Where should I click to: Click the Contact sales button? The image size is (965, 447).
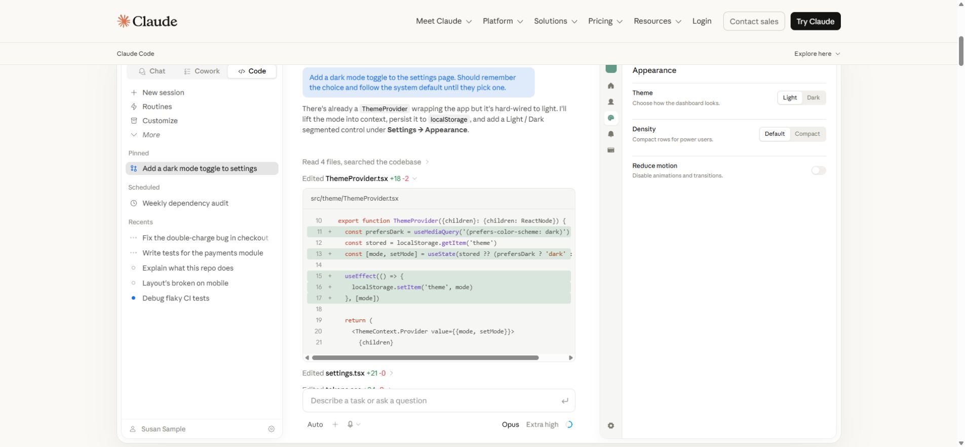[x=754, y=21]
